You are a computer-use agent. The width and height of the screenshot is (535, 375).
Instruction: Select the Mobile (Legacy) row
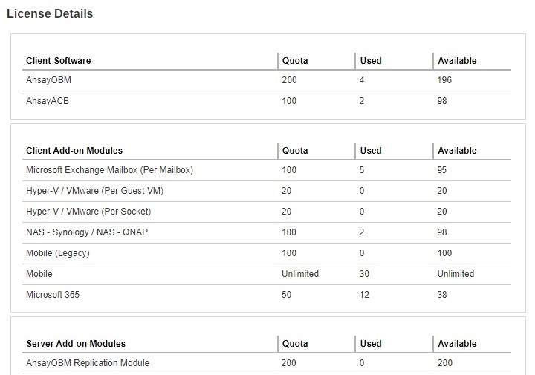(57, 253)
